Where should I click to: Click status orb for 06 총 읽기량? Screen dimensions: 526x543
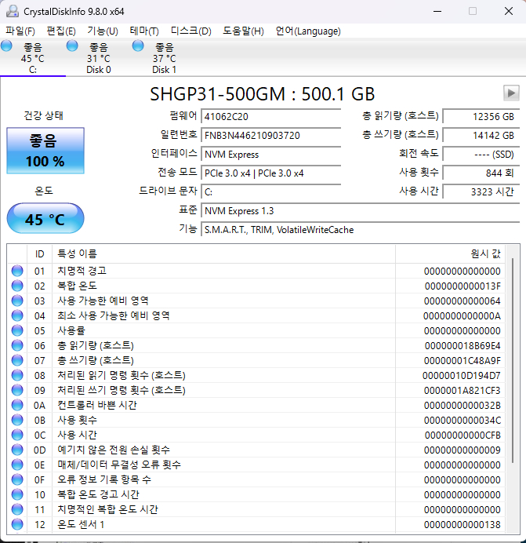click(x=17, y=345)
